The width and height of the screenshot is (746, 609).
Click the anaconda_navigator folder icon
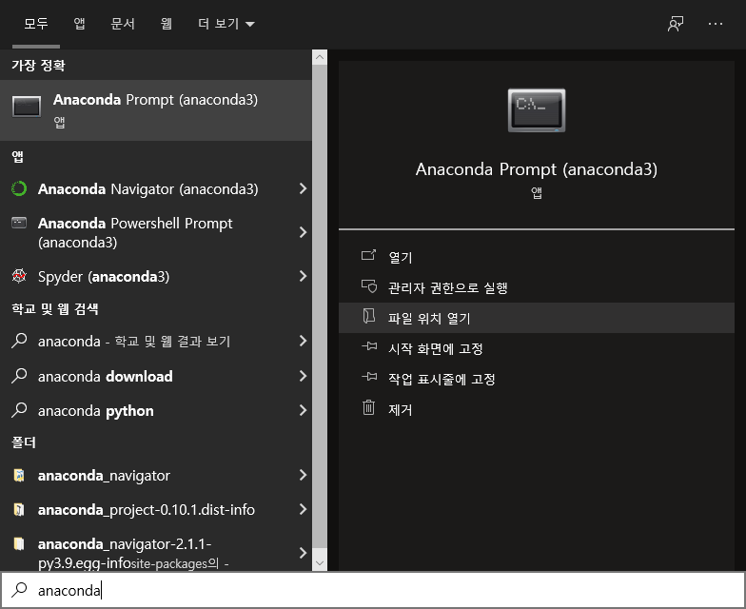[19, 475]
